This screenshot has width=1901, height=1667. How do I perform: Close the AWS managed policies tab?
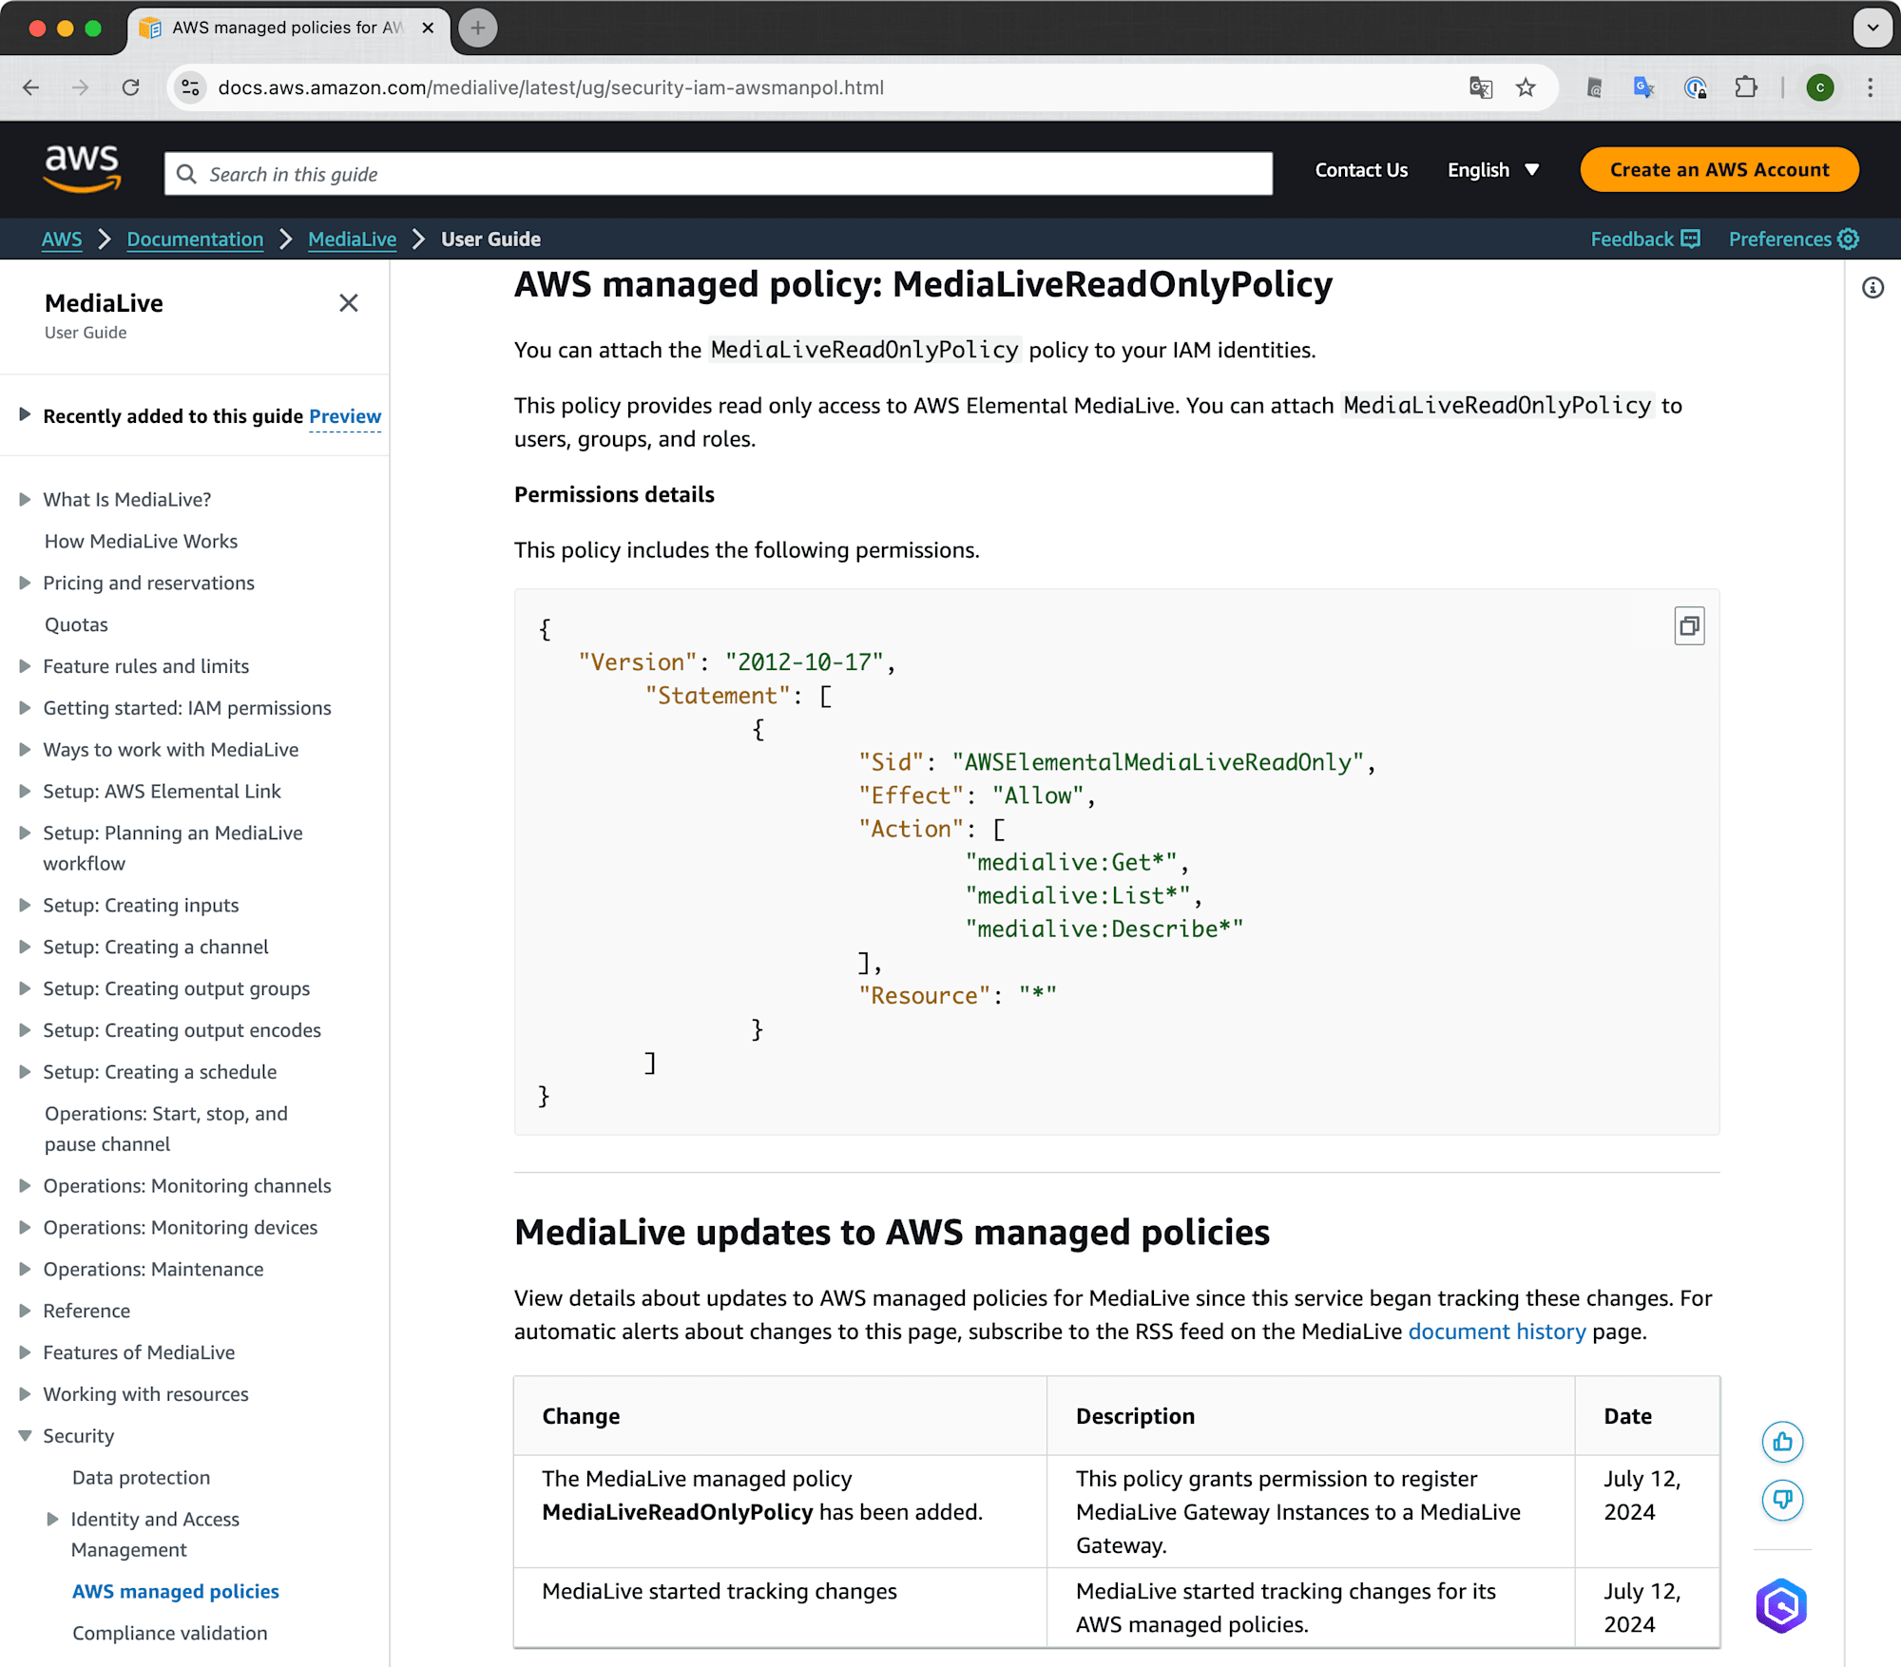pyautogui.click(x=428, y=28)
